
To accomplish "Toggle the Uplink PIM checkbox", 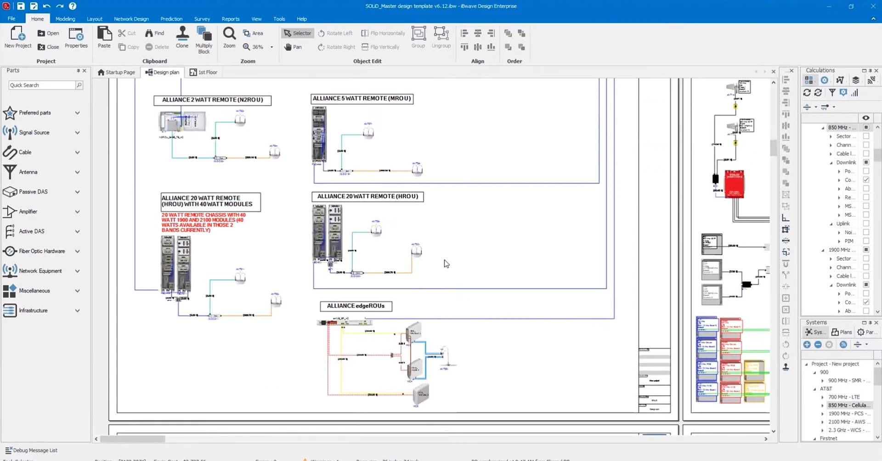I will pos(866,241).
